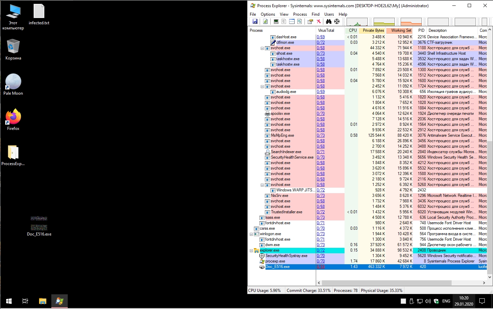The image size is (493, 309).
Task: Select the Firefox desktop shortcut
Action: tap(13, 120)
